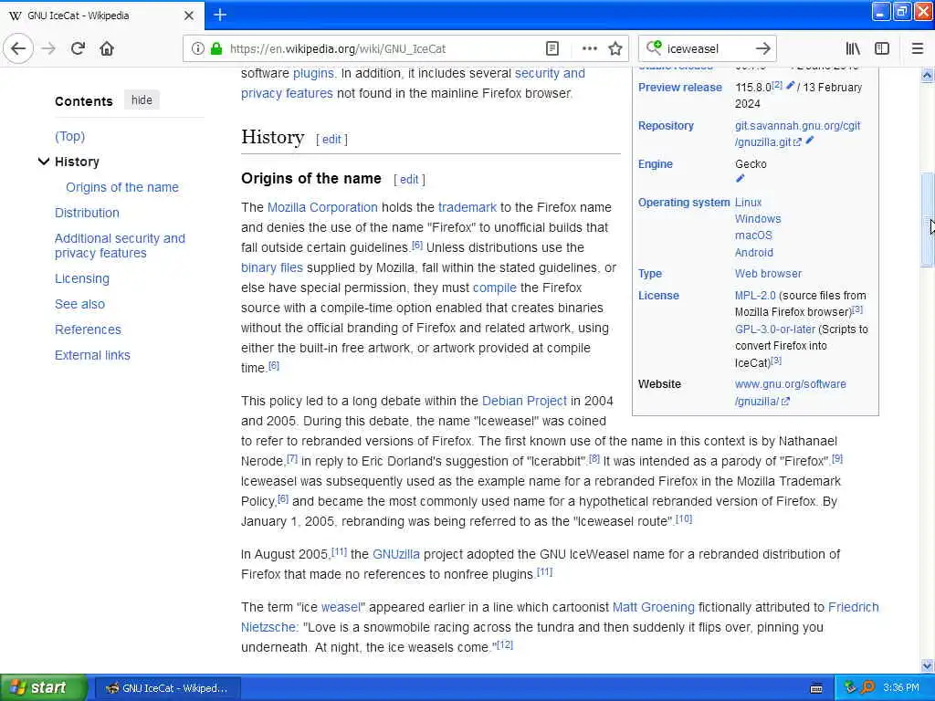Open the weasel link
935x701 pixels.
click(341, 607)
